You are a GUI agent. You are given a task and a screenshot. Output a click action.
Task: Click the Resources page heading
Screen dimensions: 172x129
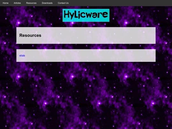[30, 35]
